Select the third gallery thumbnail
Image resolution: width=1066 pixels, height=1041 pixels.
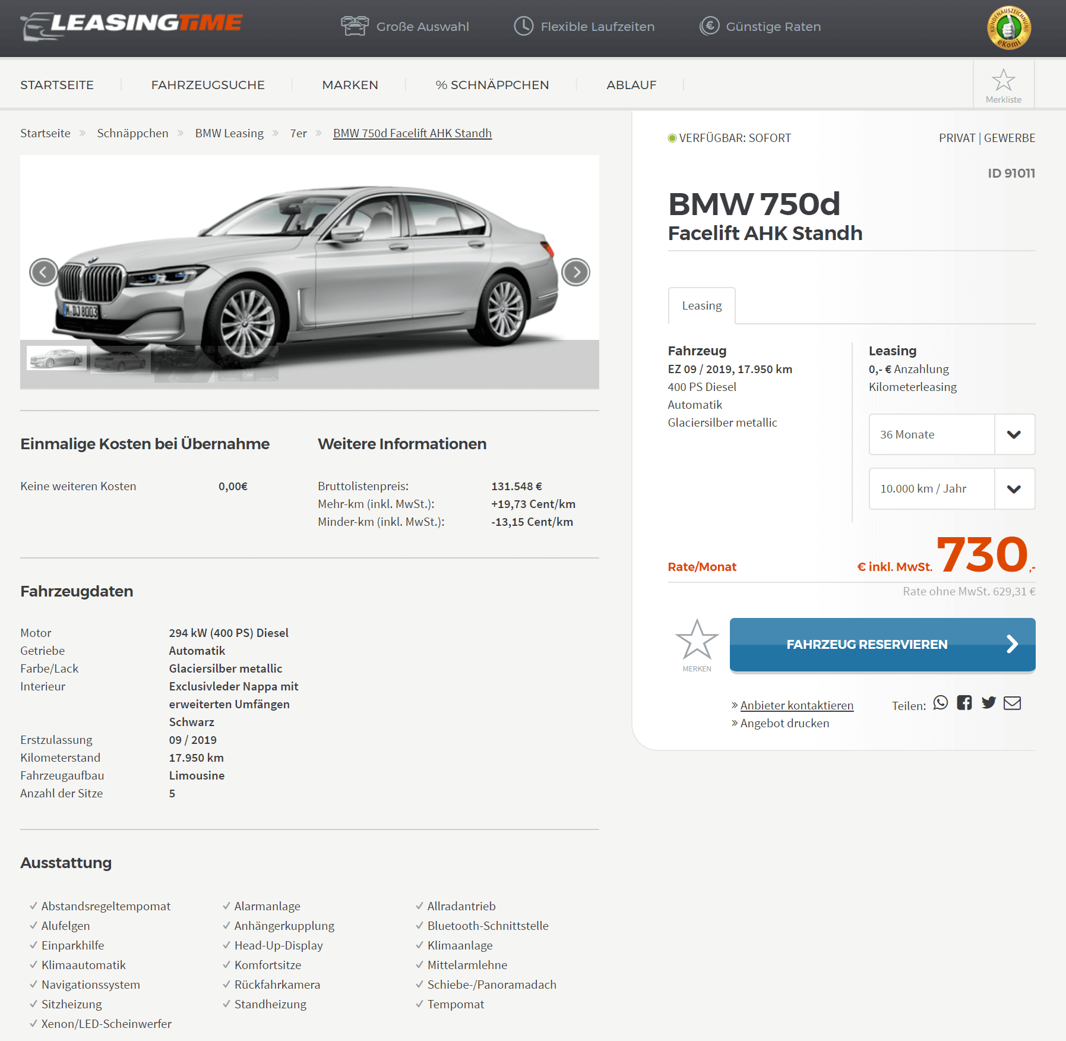click(x=184, y=364)
